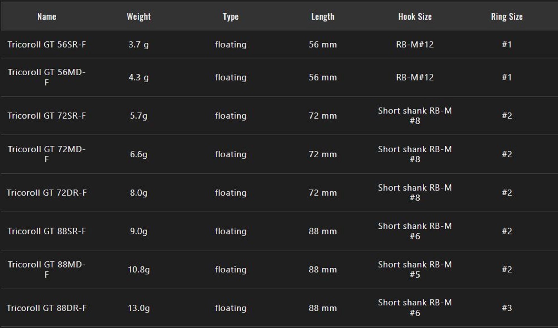Select the Tricoroll GT 88MD-F name cell

click(x=47, y=269)
